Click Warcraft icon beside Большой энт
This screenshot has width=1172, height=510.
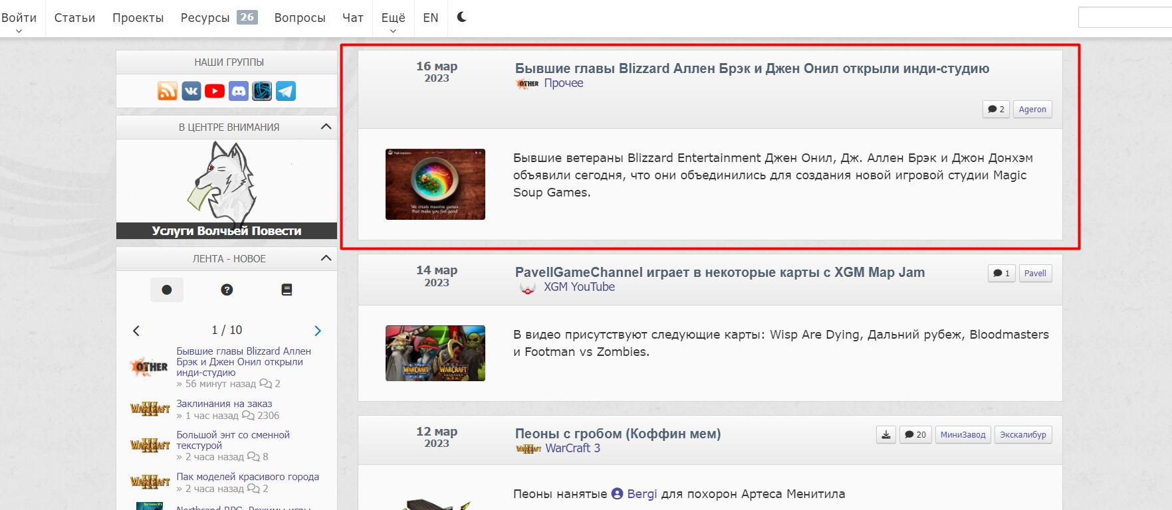point(150,445)
